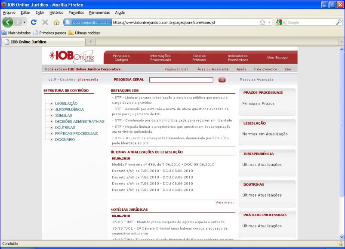The height and width of the screenshot is (249, 345).
Task: Go to Página Inicial link
Action: pos(176,69)
